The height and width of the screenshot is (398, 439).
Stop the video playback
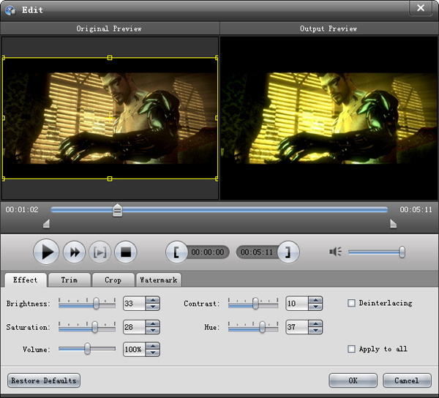(x=126, y=252)
